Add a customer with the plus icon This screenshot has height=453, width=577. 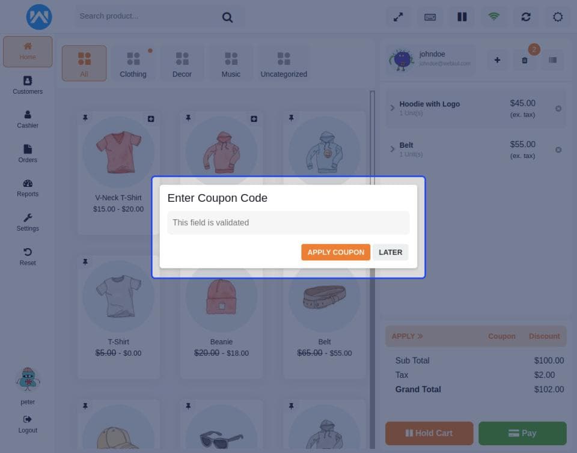[497, 60]
